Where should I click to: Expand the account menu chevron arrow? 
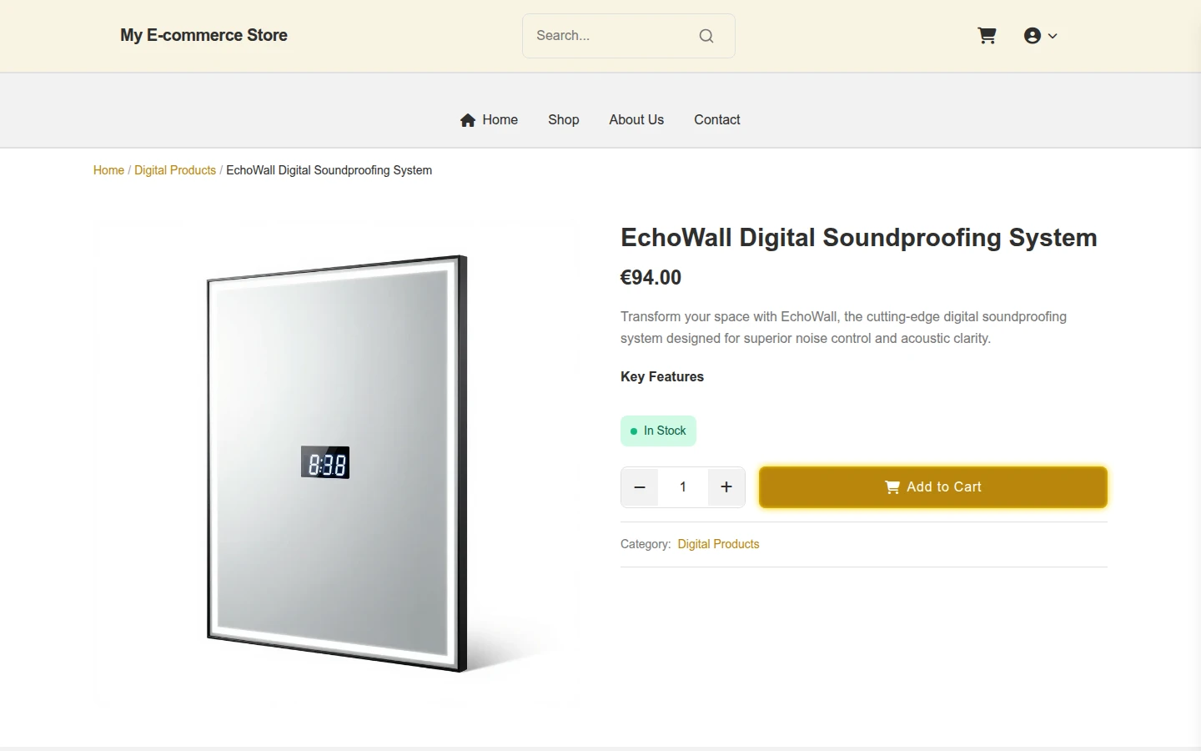pyautogui.click(x=1053, y=36)
